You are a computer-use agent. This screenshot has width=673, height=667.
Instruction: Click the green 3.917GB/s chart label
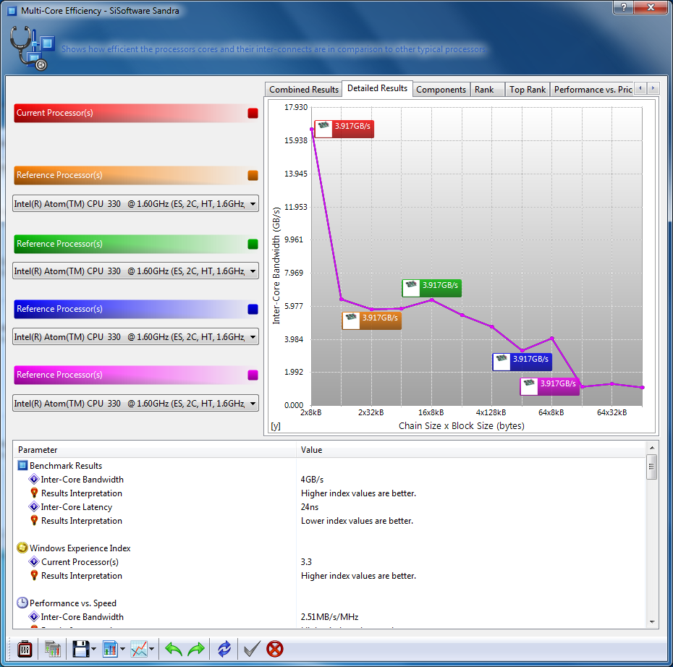click(431, 288)
